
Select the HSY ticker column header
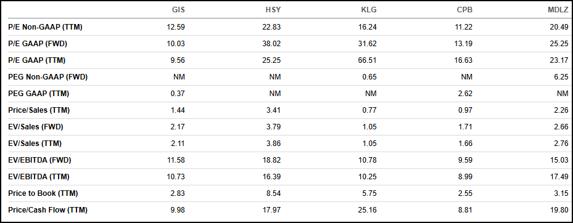[x=273, y=10]
